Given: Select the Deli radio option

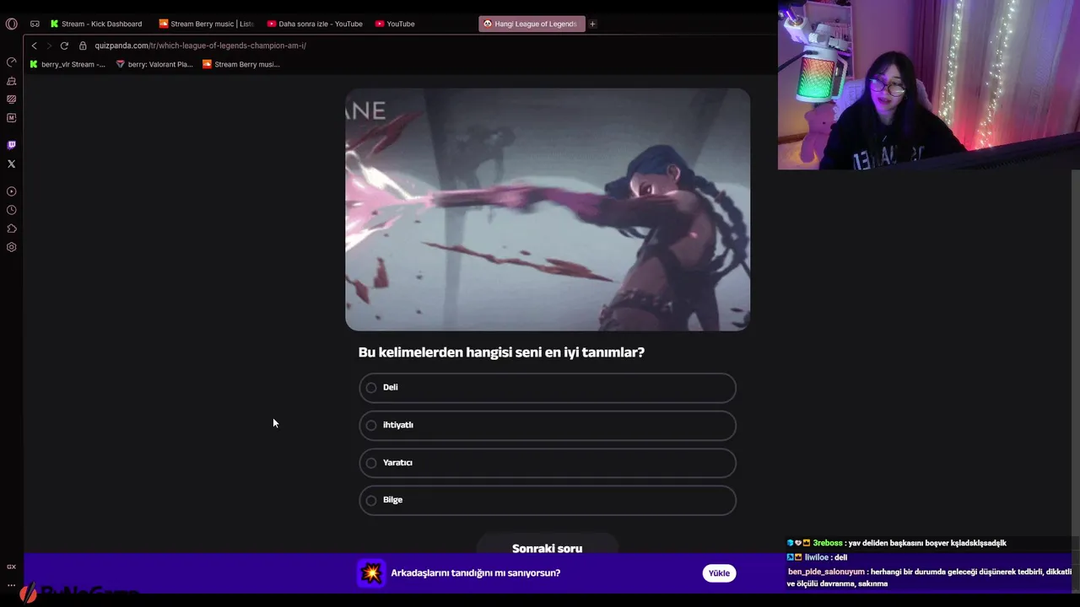Looking at the screenshot, I should pyautogui.click(x=548, y=388).
